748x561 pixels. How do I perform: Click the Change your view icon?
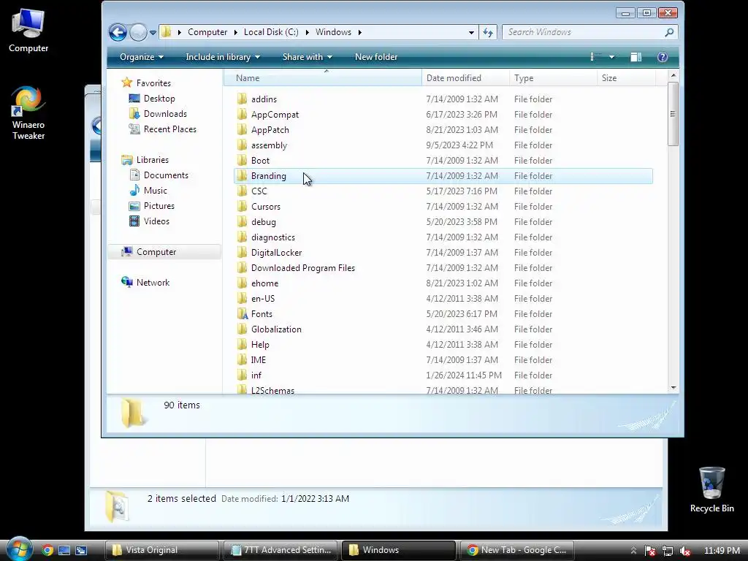(595, 57)
